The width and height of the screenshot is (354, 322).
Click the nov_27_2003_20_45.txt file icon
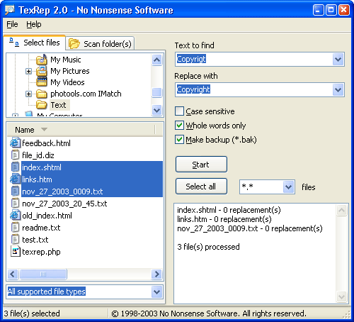click(15, 204)
